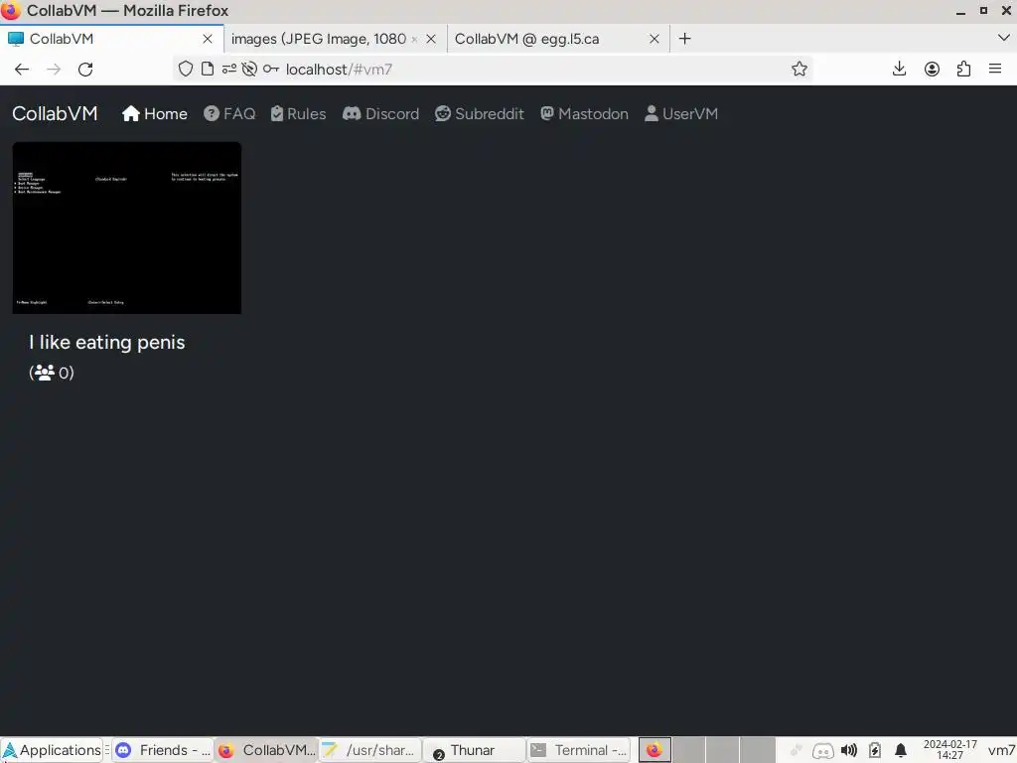Screen dimensions: 1017x763
Task: Open the Subreddit navbar link
Action: click(x=480, y=113)
